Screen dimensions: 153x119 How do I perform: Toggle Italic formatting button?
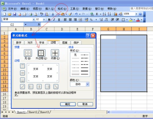point(54,20)
